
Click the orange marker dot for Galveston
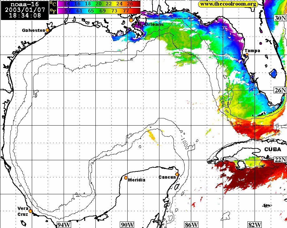[47, 30]
